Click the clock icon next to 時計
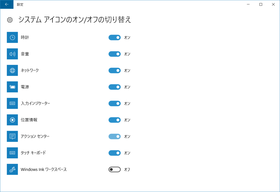This screenshot has width=280, height=192. [12, 37]
